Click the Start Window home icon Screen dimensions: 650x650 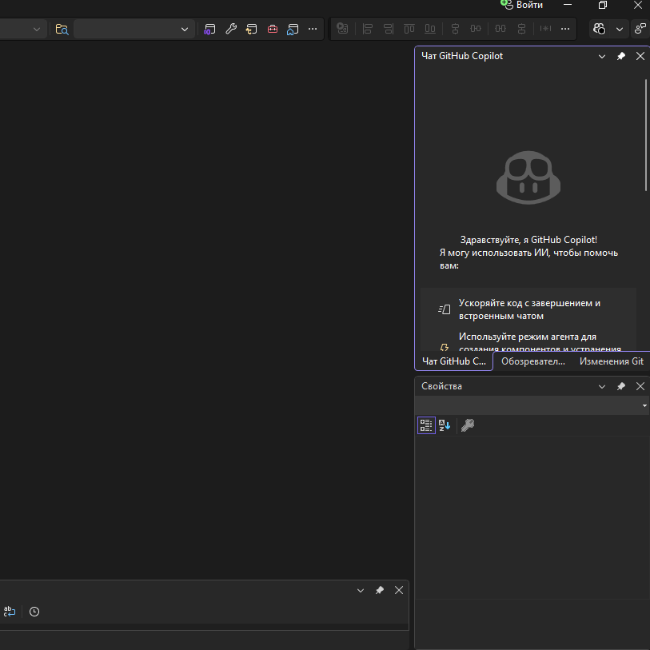point(293,29)
